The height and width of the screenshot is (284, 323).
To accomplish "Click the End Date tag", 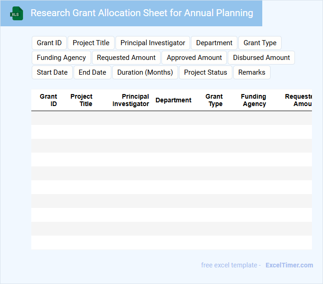I will tap(92, 72).
